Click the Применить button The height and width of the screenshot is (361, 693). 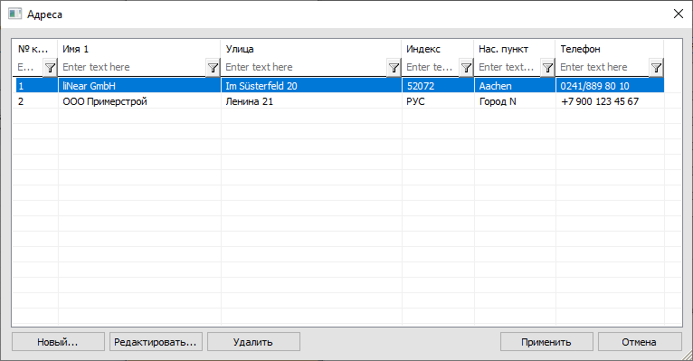pyautogui.click(x=546, y=342)
